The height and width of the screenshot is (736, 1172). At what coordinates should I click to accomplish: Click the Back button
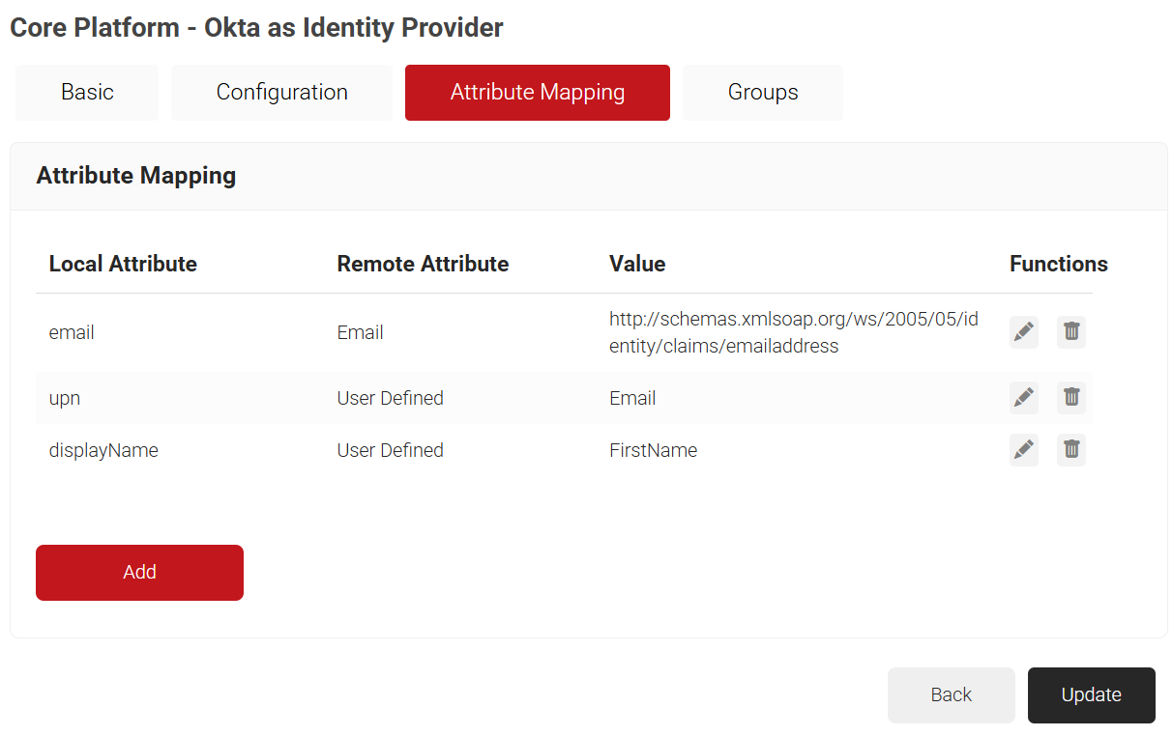(x=951, y=694)
